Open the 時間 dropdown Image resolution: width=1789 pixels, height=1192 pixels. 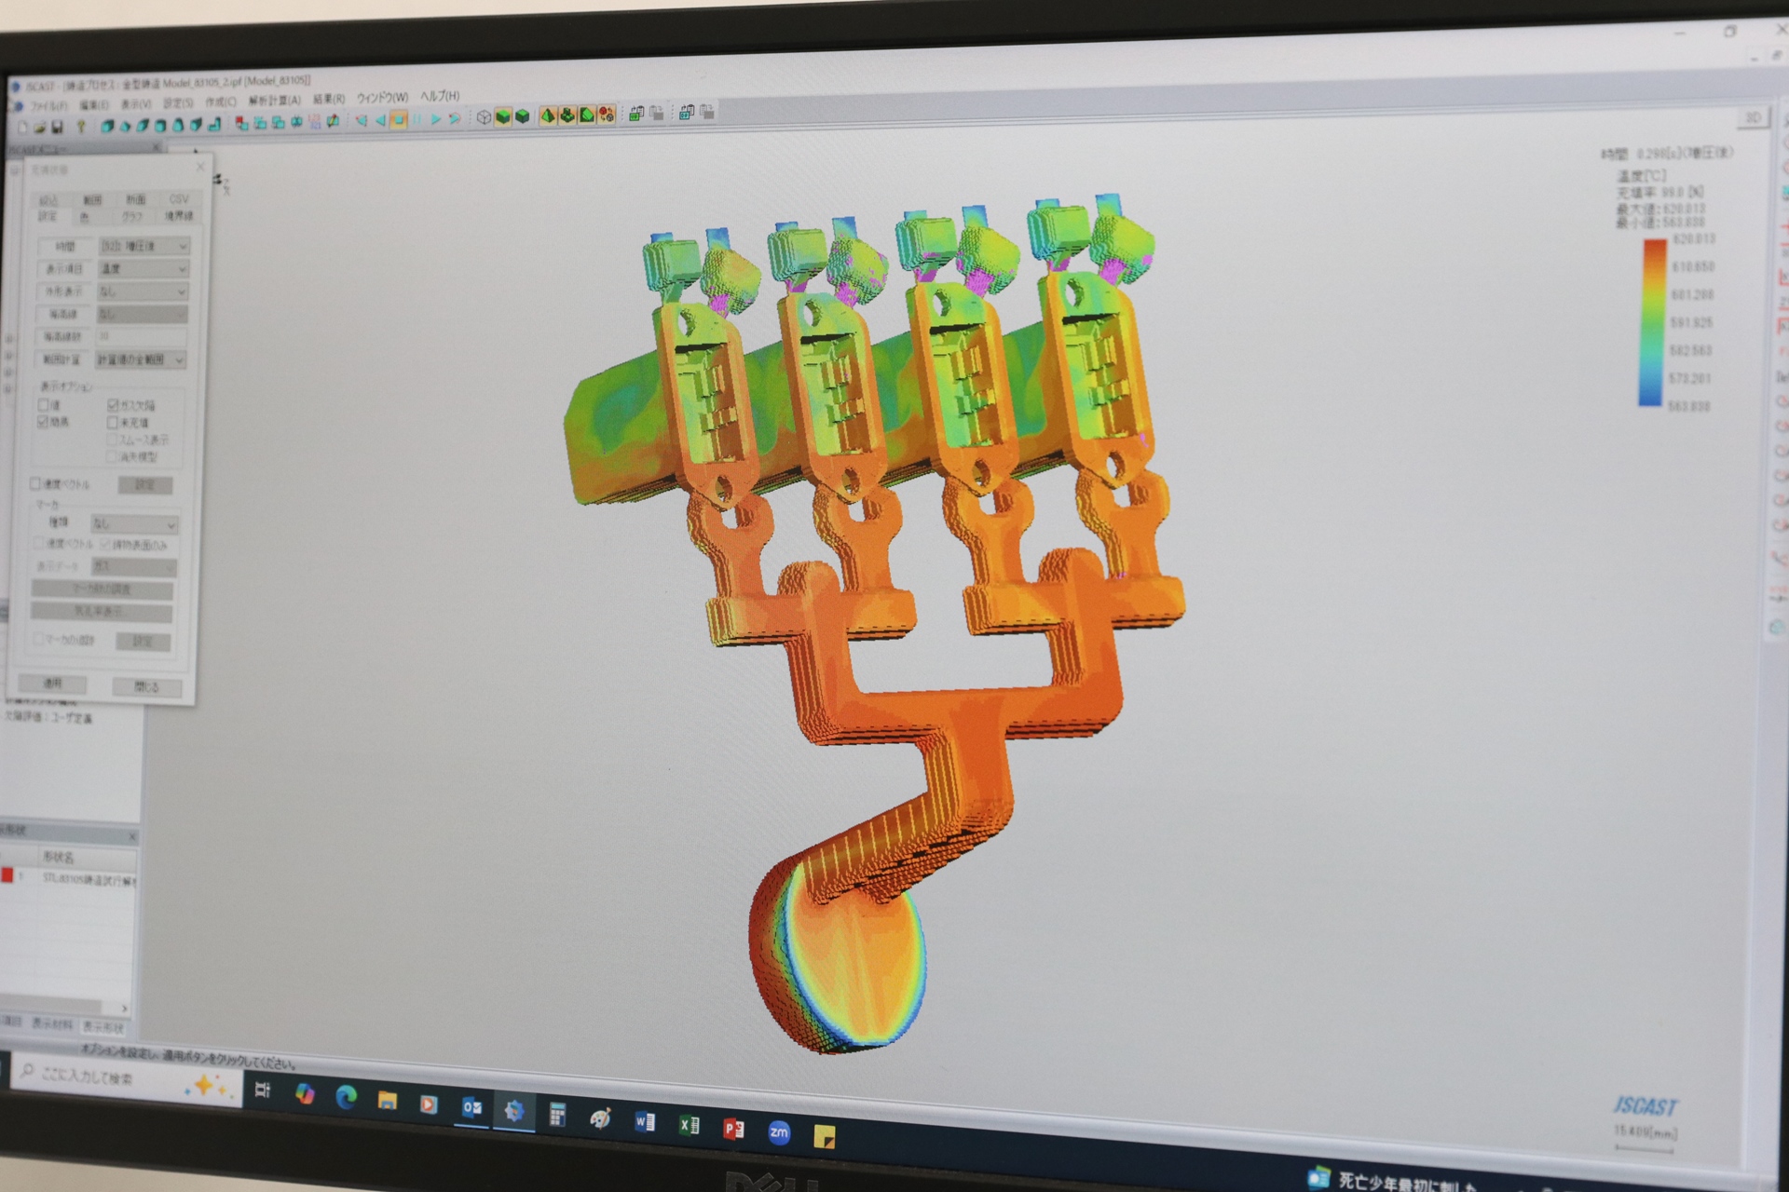[x=144, y=247]
